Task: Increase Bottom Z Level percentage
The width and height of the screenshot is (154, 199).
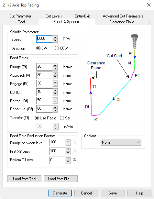Action: [x=68, y=159]
